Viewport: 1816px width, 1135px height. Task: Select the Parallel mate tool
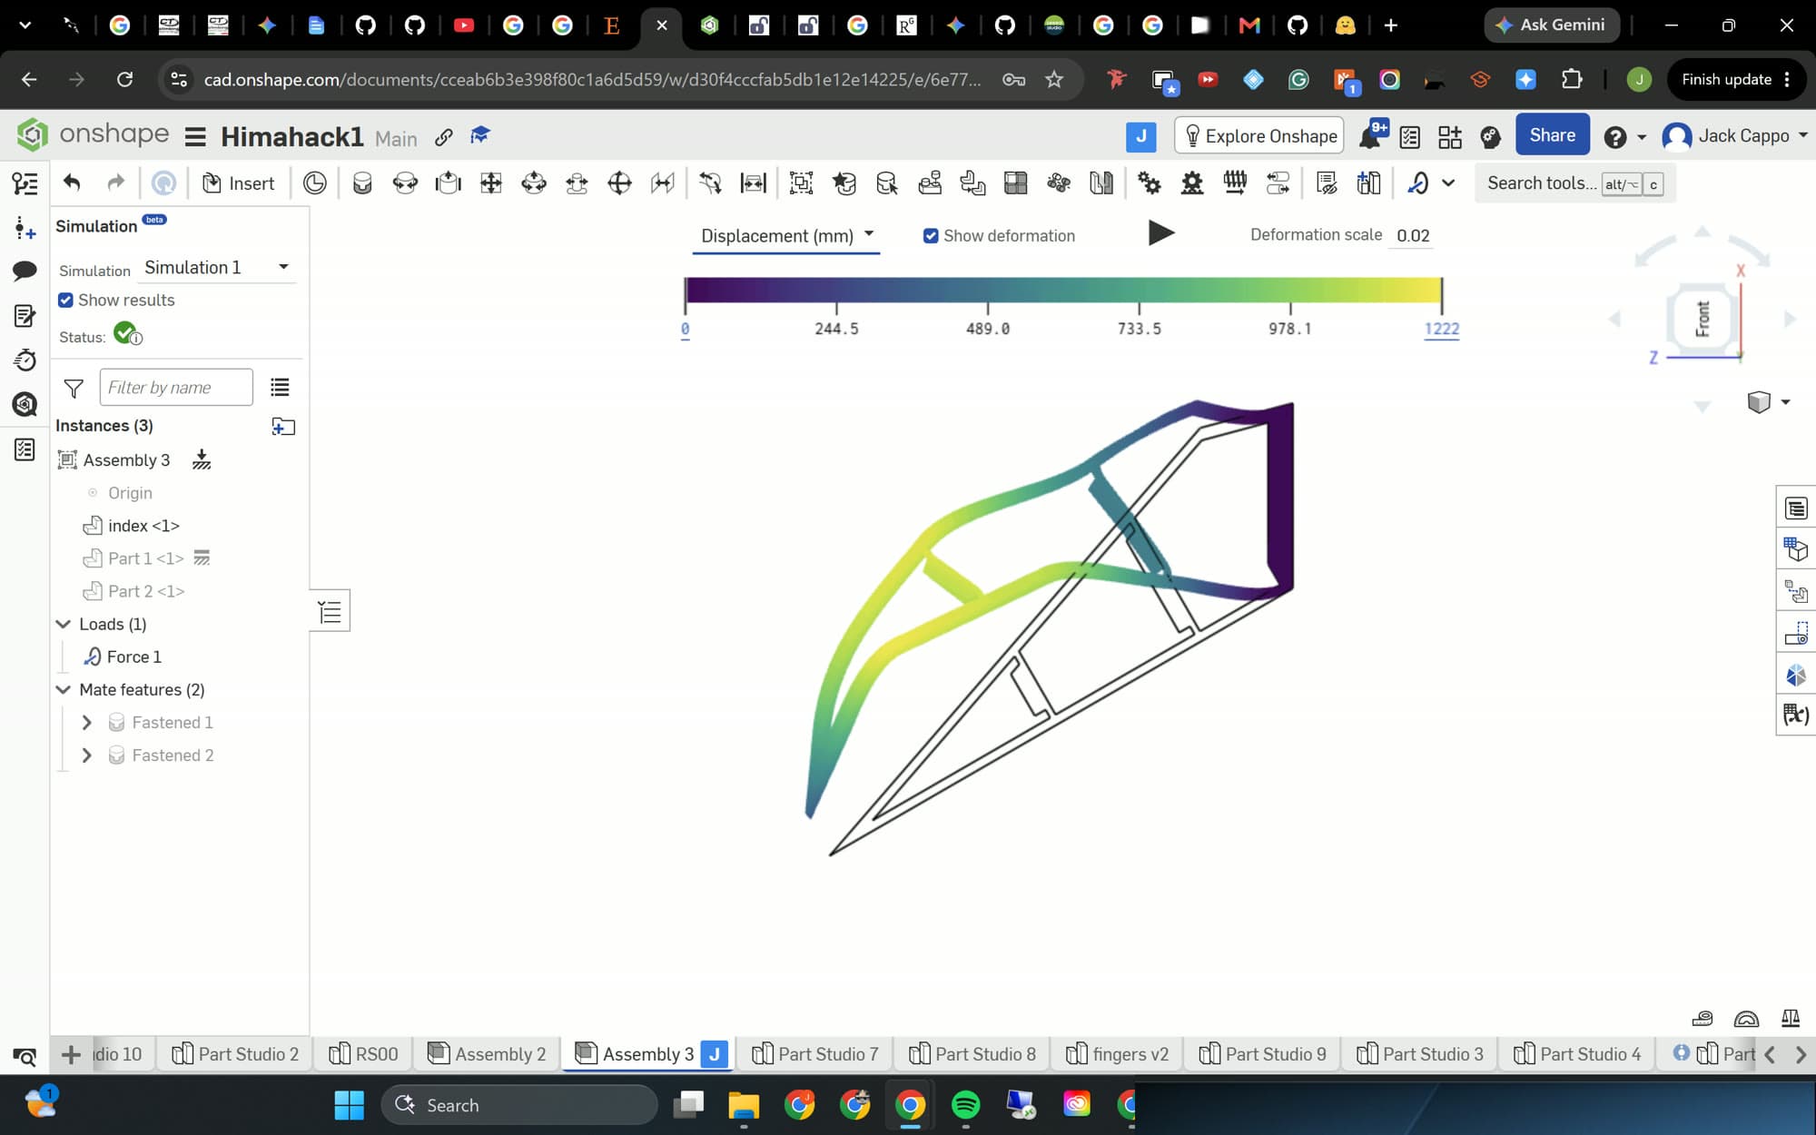pos(663,183)
